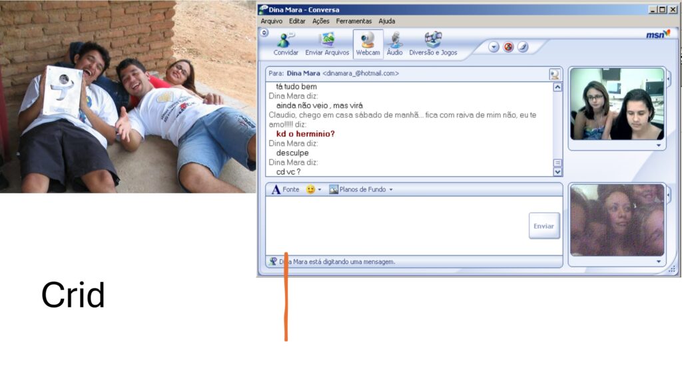Click the red block contact icon
The width and height of the screenshot is (682, 384).
pyautogui.click(x=508, y=47)
